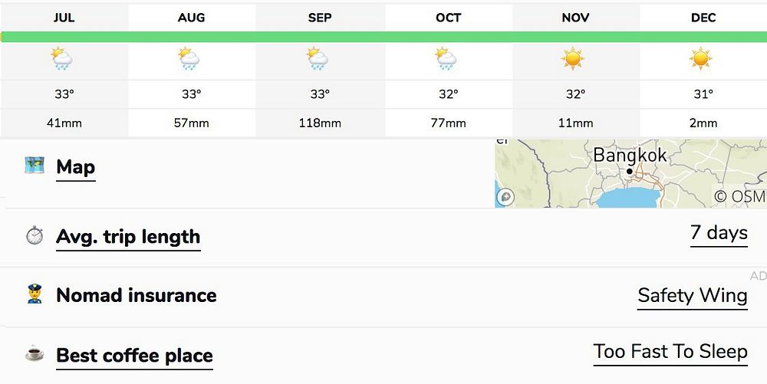Screen dimensions: 767x384
Task: Open the Map link
Action: click(76, 167)
